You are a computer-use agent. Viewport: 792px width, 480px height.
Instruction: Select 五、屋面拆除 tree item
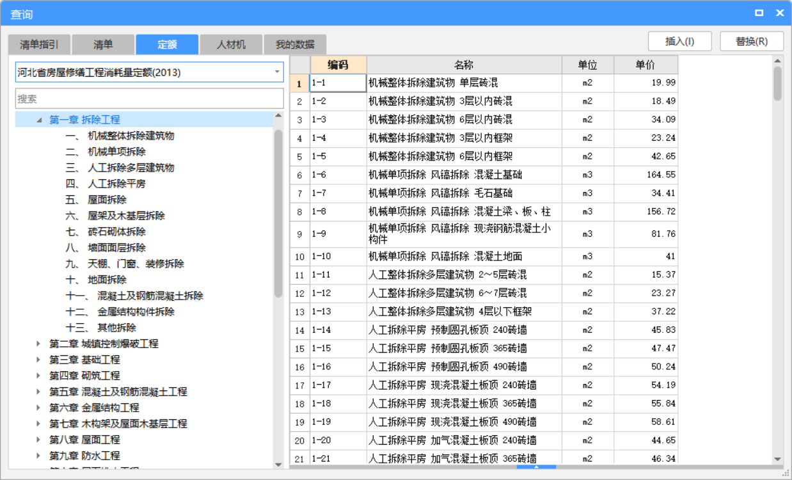point(96,200)
